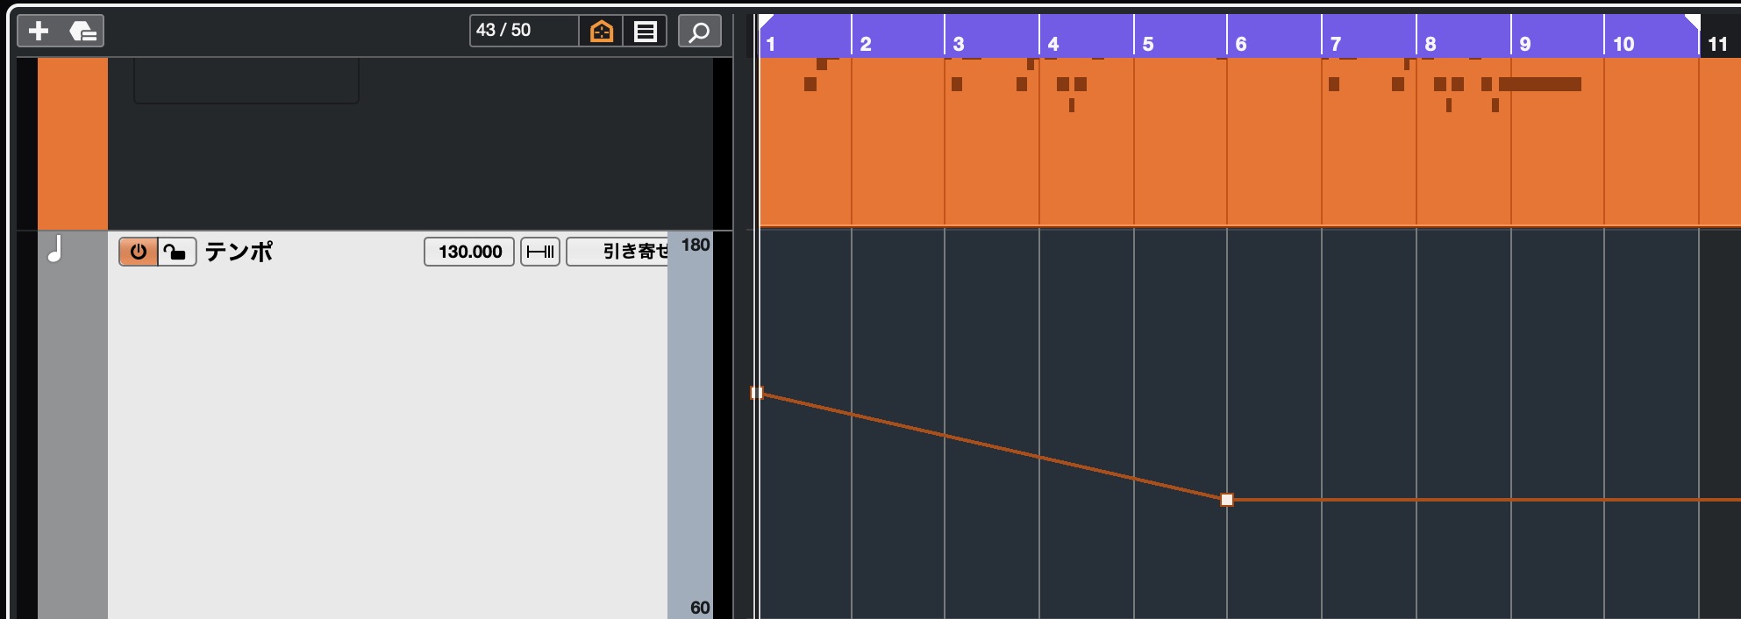Select the first tempo point at bar 1
1741x619 pixels.
pyautogui.click(x=757, y=393)
